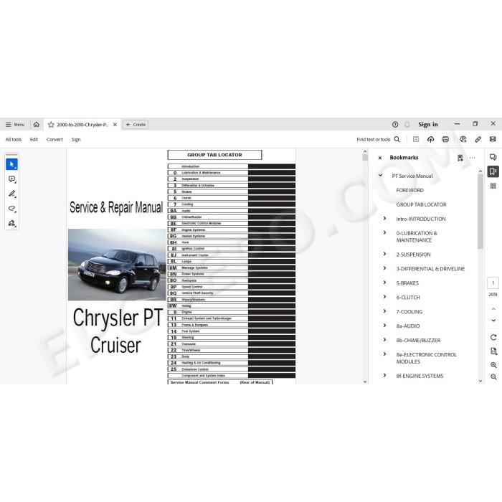
Task: Click the current page number box
Action: pyautogui.click(x=493, y=283)
